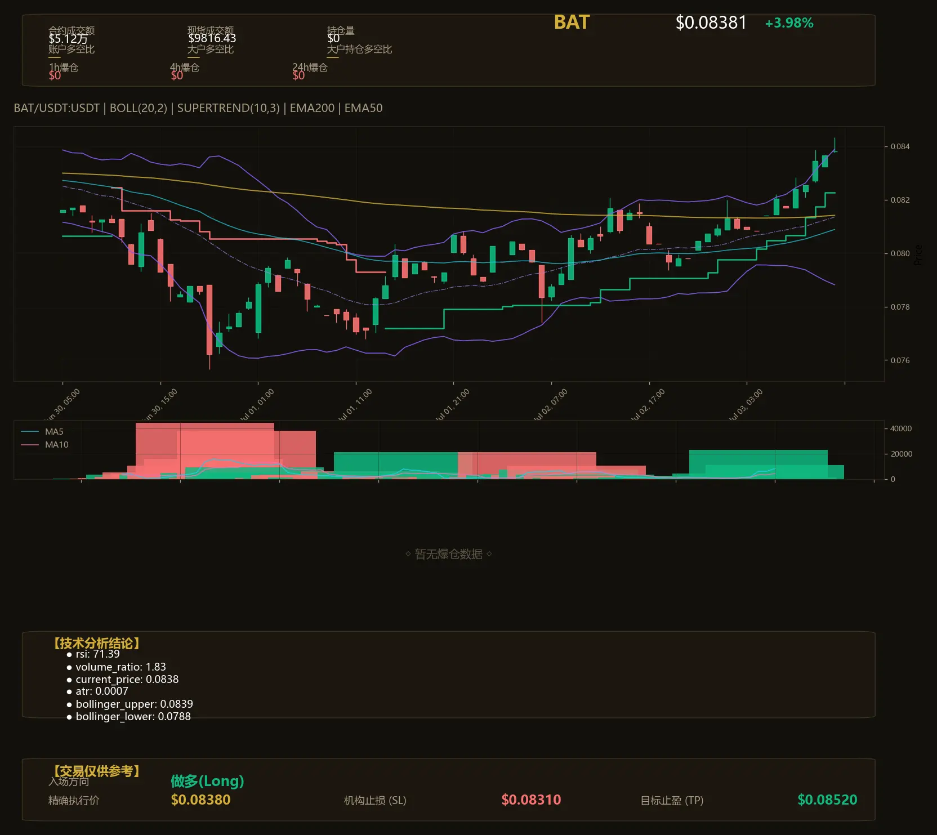Click the 24h爆仓 liquidation label

click(310, 68)
